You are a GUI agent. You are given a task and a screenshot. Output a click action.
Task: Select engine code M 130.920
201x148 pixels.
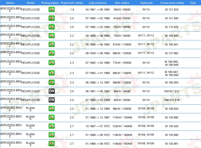click(x=172, y=126)
